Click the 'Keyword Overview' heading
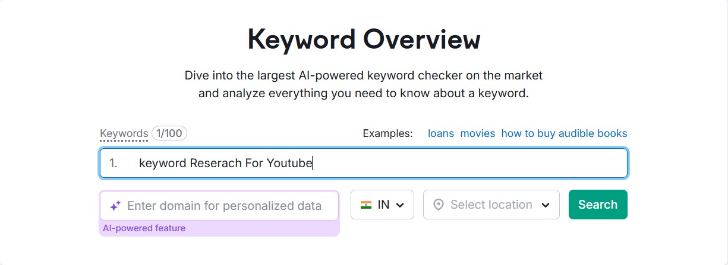728x265 pixels. [x=364, y=39]
